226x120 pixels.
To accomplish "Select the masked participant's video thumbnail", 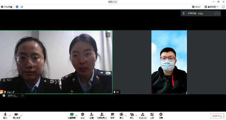I will 169,62.
